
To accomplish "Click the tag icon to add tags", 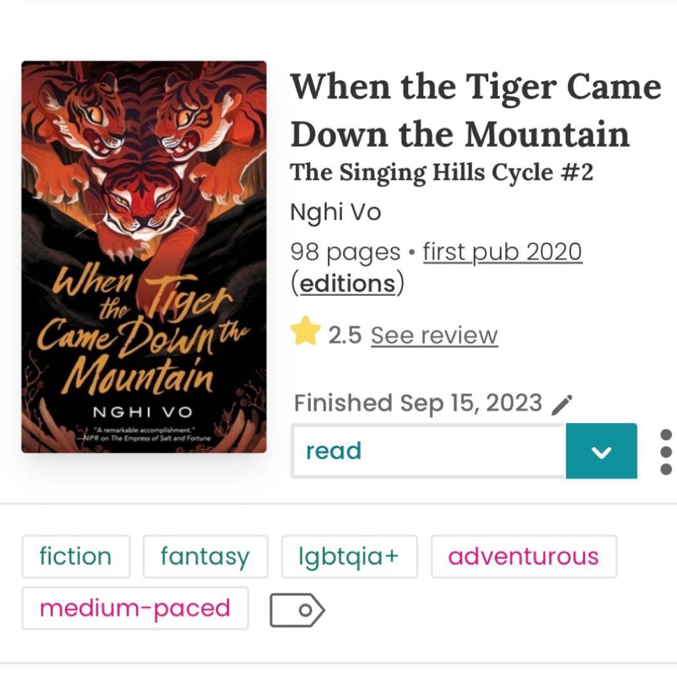I will coord(297,609).
